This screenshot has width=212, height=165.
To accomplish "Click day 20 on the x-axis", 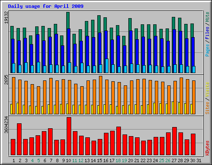I will pos(130,160).
